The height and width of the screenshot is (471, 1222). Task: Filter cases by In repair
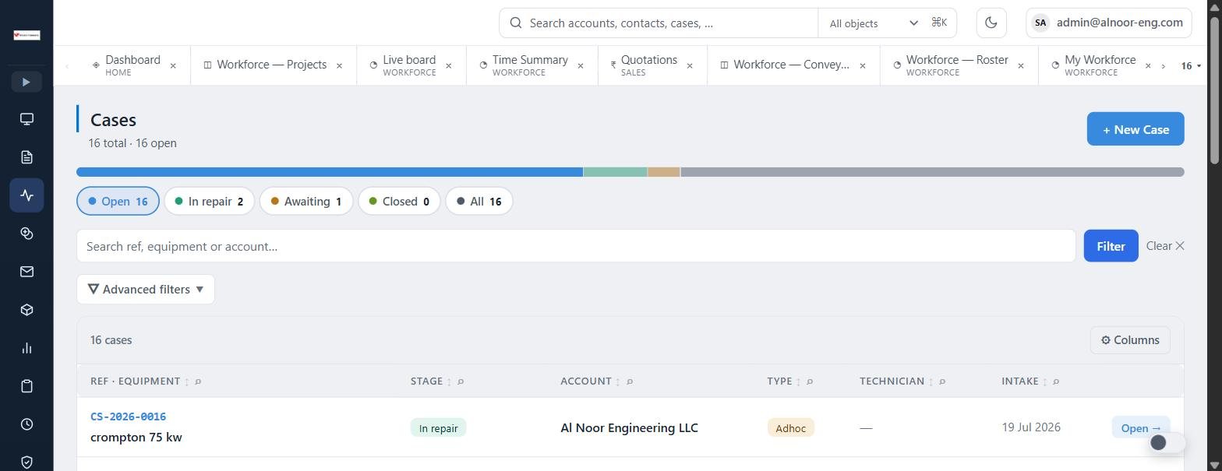coord(209,202)
